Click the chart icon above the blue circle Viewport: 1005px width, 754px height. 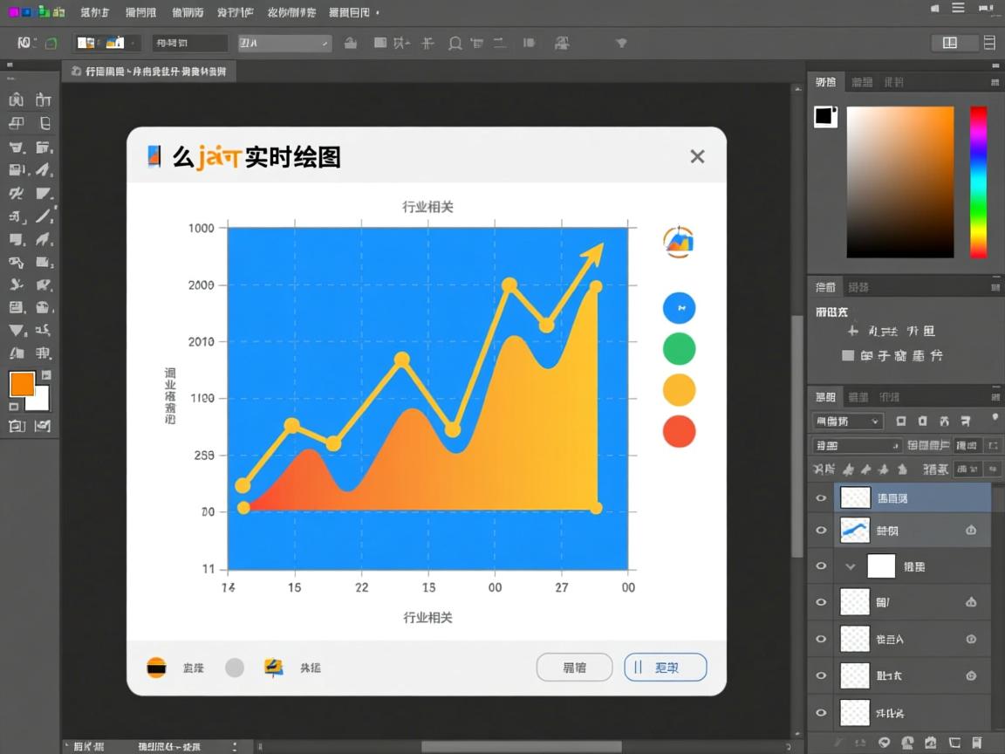tap(679, 242)
